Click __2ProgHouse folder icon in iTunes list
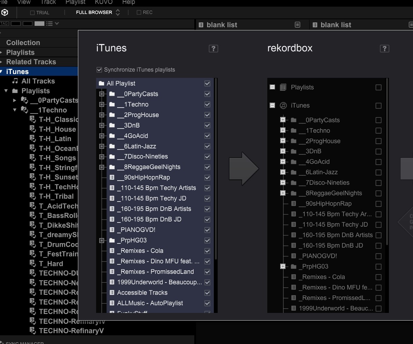Viewport: 413px width, 344px height. tap(112, 115)
